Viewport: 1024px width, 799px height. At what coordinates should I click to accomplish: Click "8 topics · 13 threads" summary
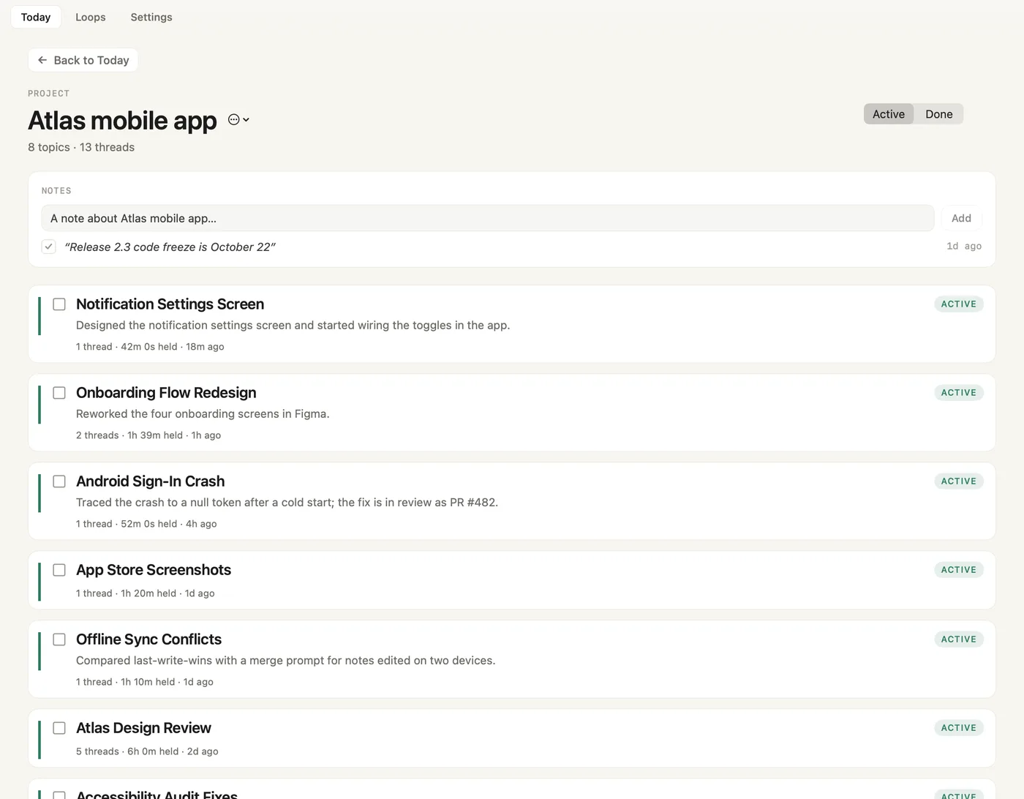pos(81,147)
